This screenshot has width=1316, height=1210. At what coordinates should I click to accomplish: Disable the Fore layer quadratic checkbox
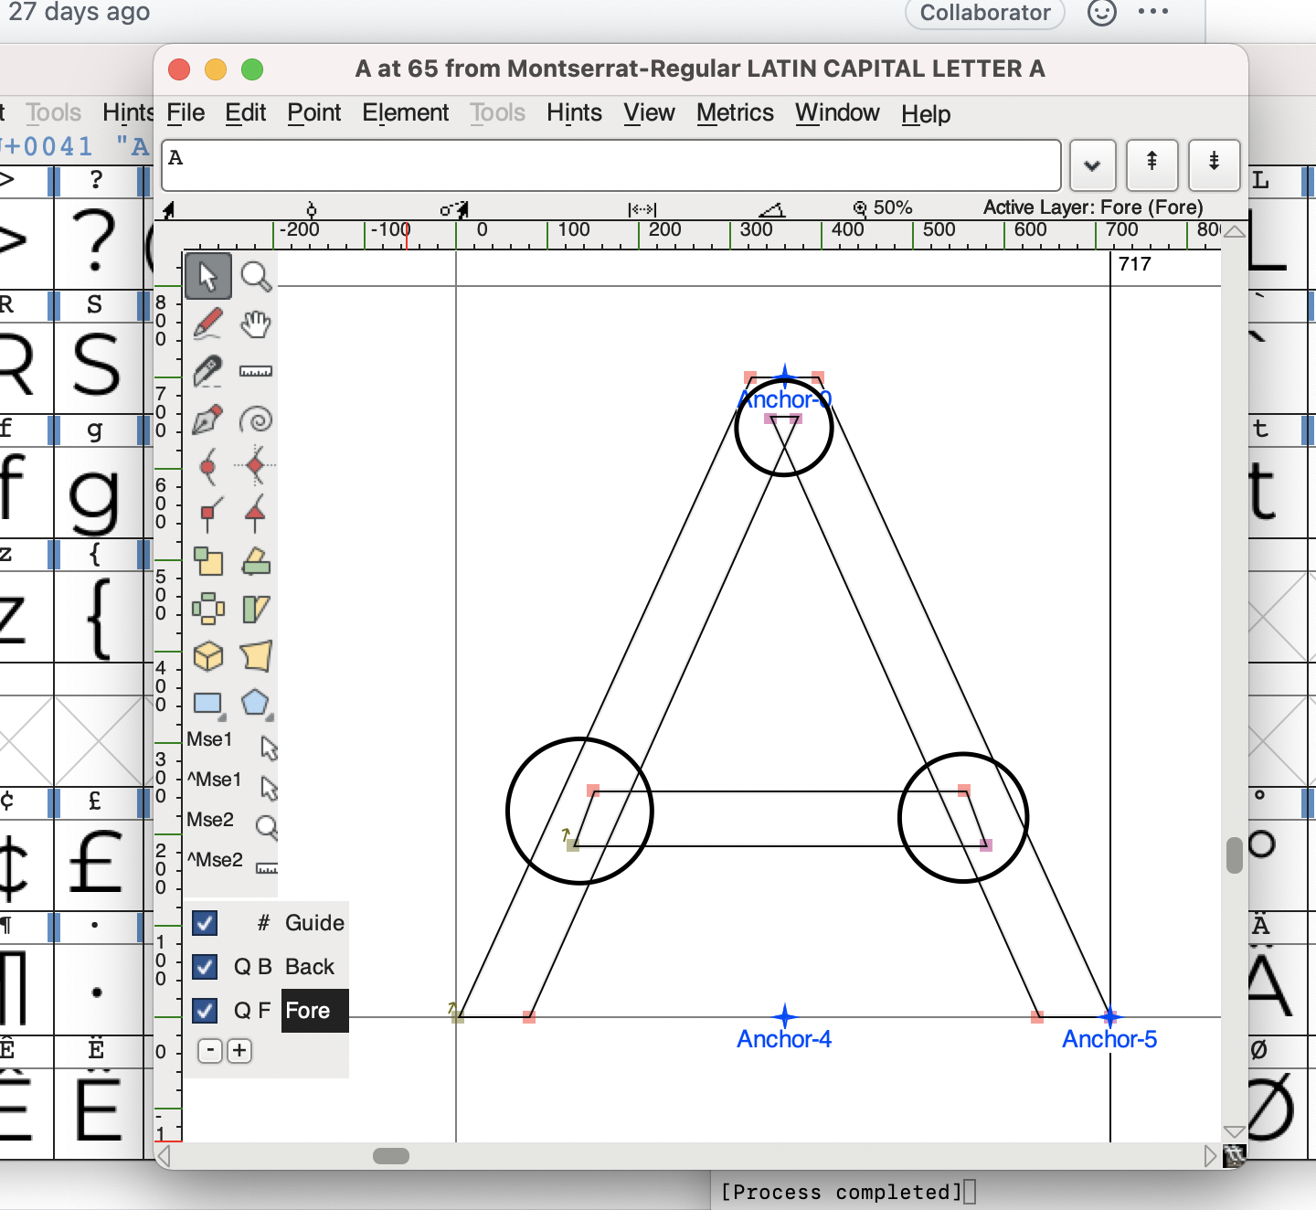pyautogui.click(x=205, y=1011)
